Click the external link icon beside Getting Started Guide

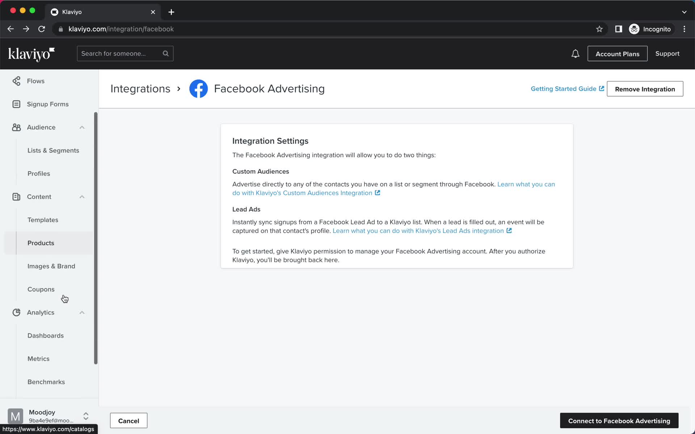[602, 89]
